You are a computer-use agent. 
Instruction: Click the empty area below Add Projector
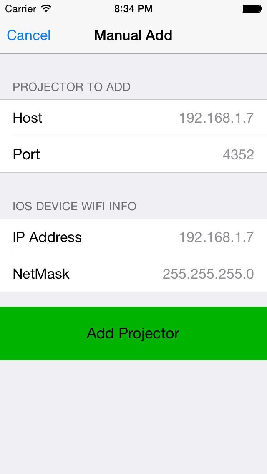point(133,417)
